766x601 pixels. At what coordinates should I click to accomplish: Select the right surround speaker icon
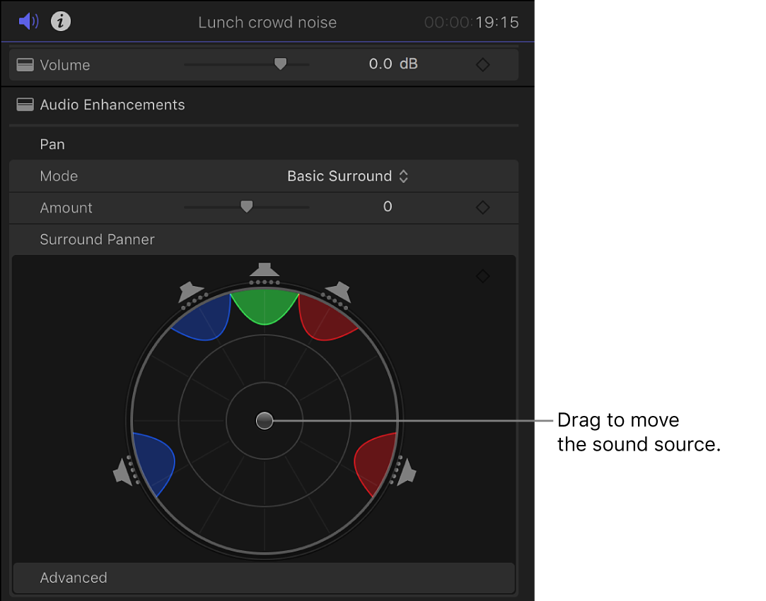click(x=407, y=472)
